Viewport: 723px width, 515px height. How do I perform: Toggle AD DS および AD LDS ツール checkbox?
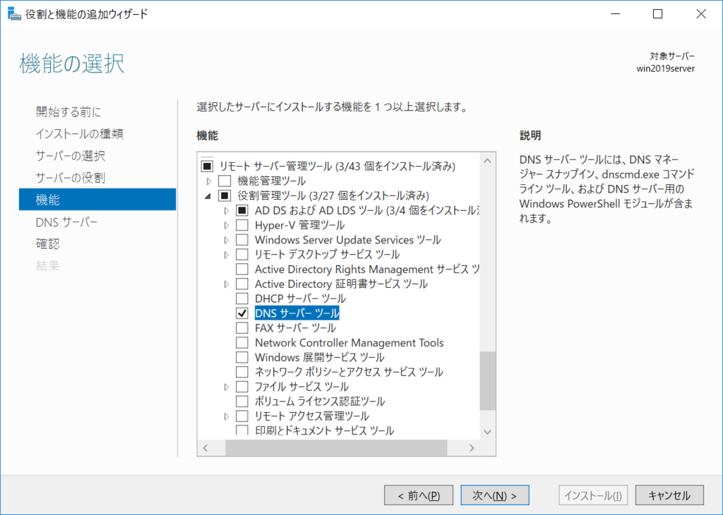[242, 210]
